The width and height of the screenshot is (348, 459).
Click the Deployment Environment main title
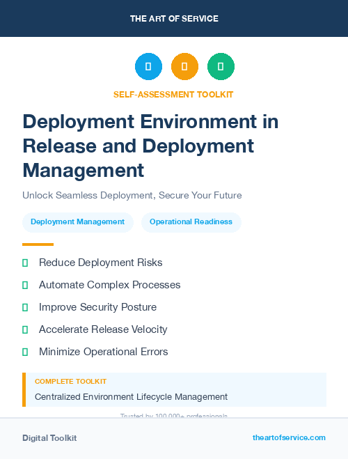(x=150, y=146)
